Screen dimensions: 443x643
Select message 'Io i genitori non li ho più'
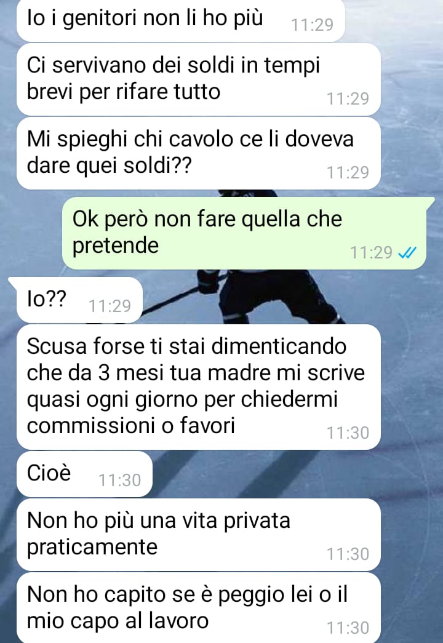[x=180, y=20]
